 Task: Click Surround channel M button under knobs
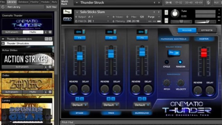pyautogui.click(x=140, y=99)
